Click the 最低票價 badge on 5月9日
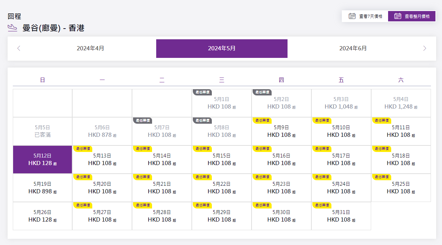The height and width of the screenshot is (245, 442). click(261, 120)
